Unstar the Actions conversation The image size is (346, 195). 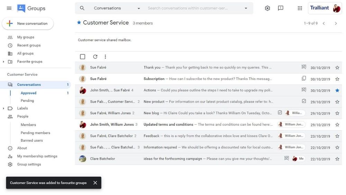pos(337,90)
